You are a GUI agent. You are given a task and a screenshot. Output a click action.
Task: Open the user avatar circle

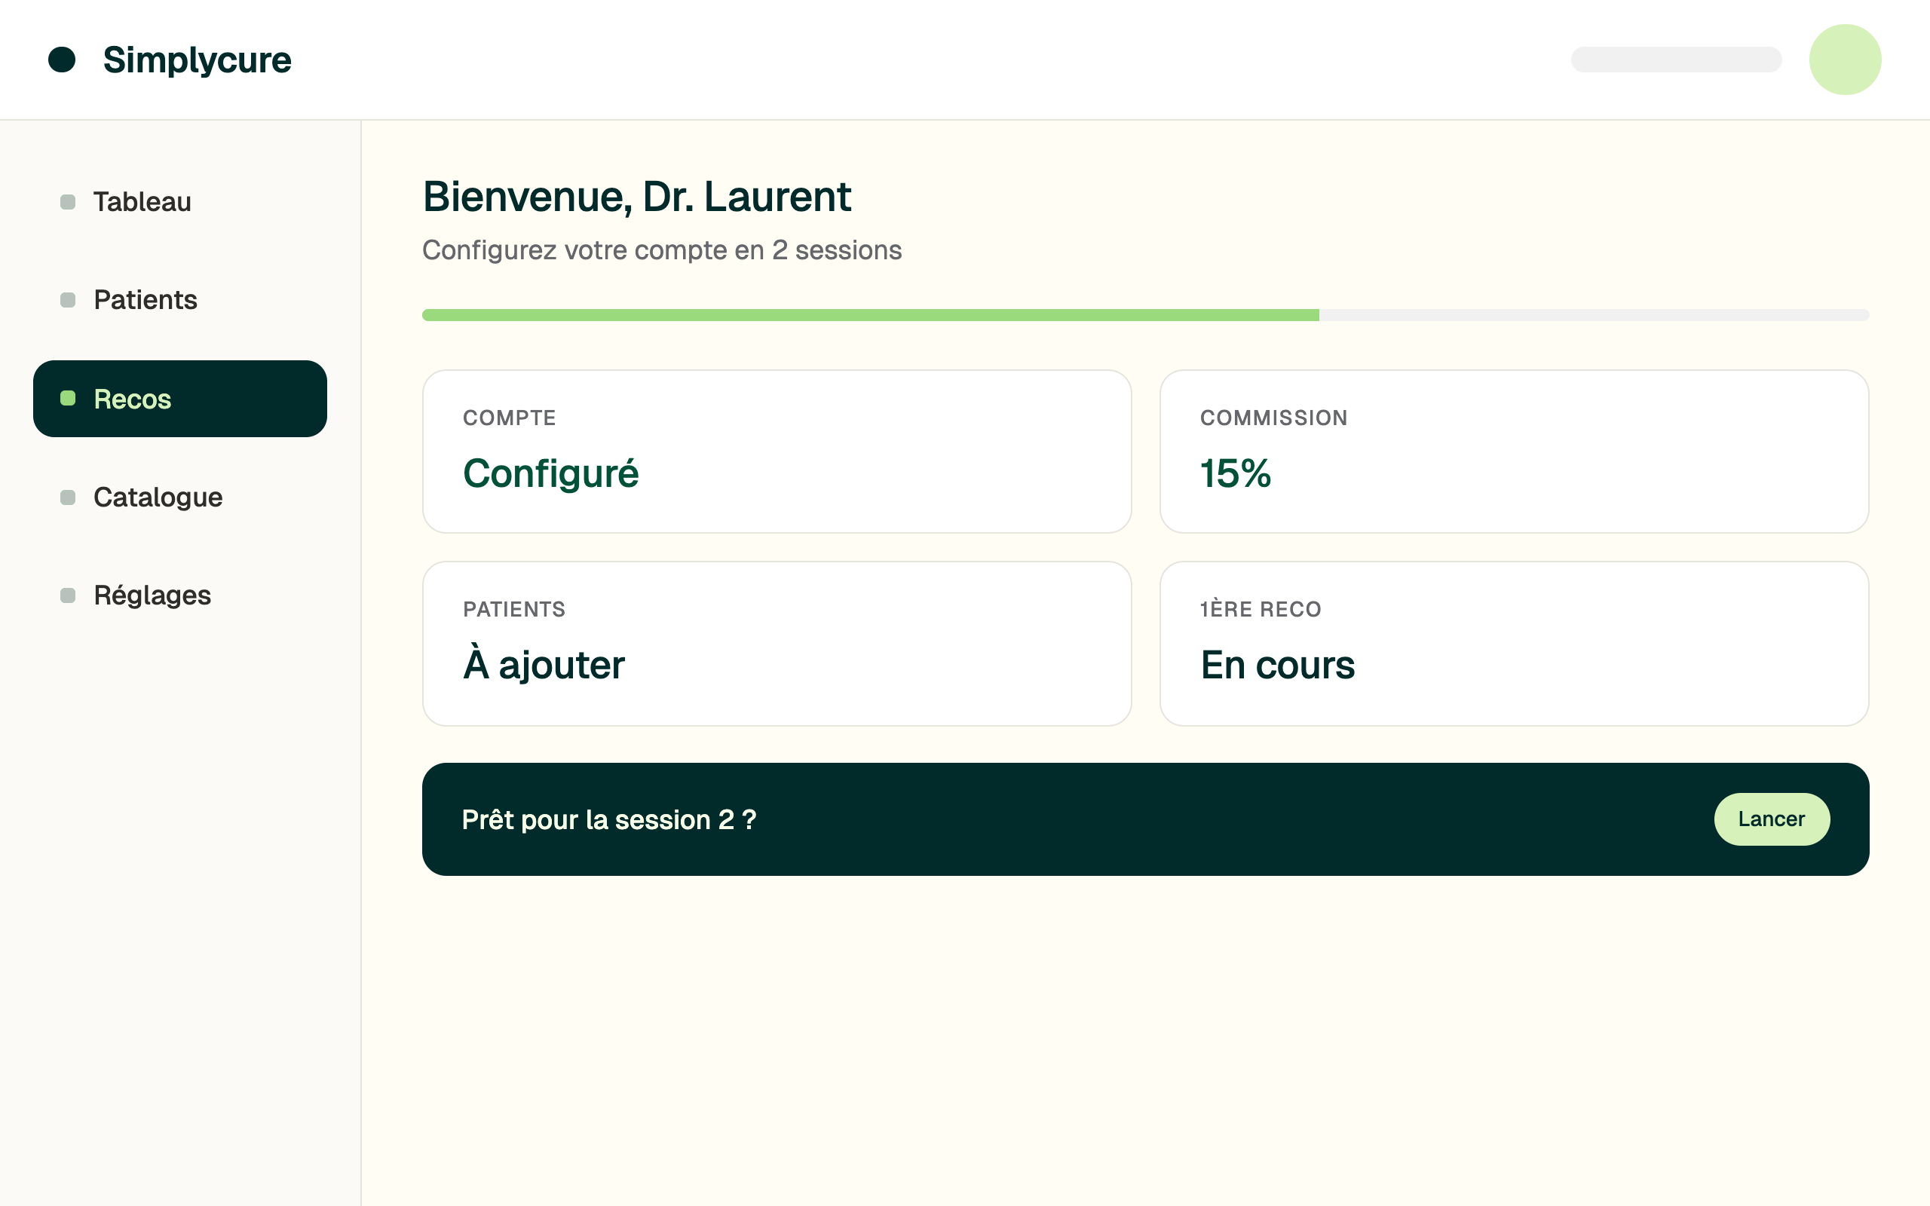point(1845,60)
